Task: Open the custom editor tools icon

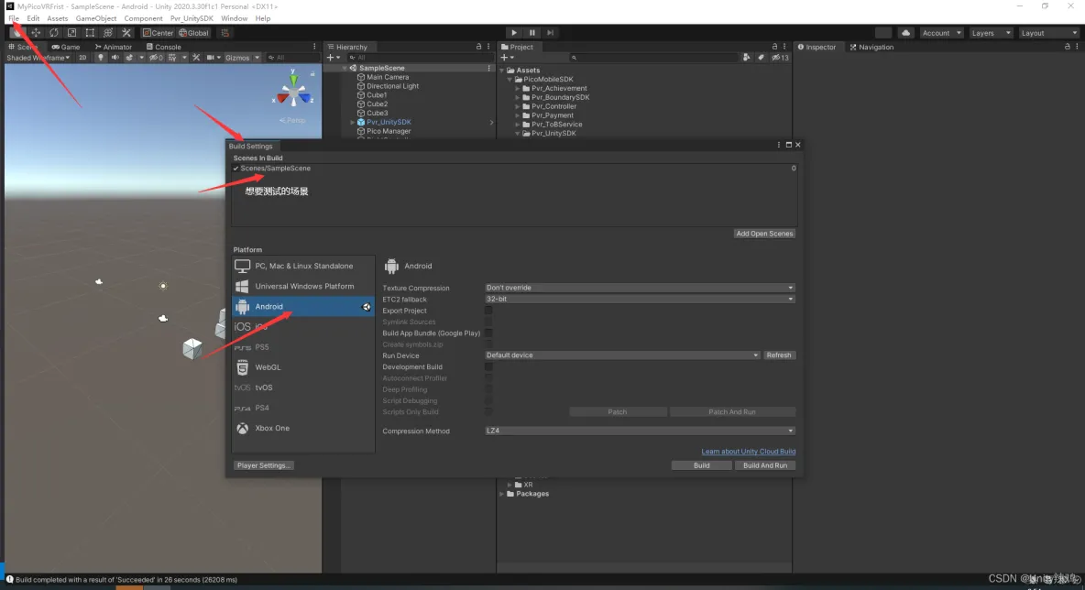Action: coord(126,32)
